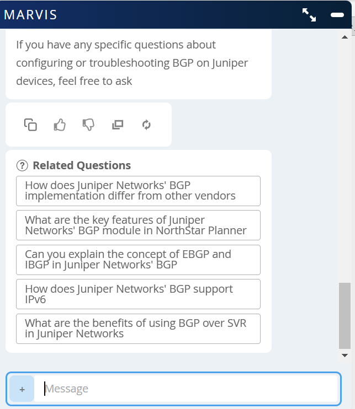Viewport: 355px width, 409px height.
Task: Copy the Marvis response to clipboard
Action: click(x=30, y=125)
